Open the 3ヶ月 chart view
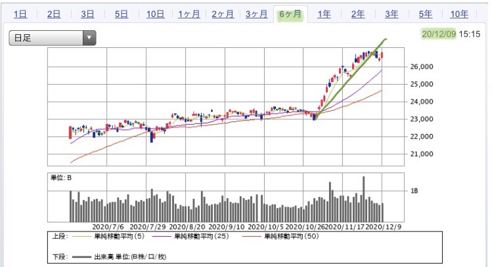 (257, 14)
